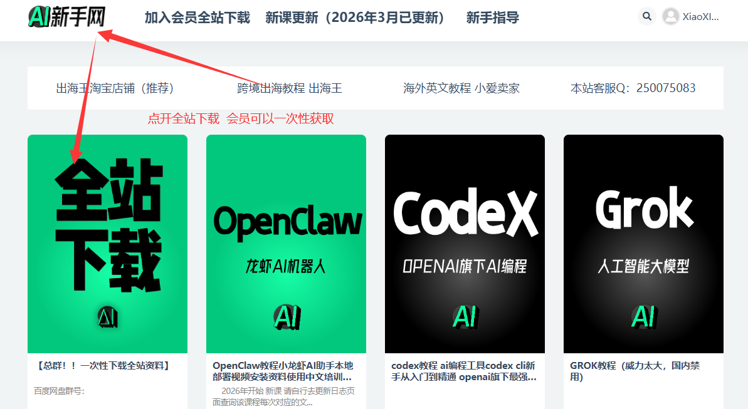Viewport: 748px width, 409px height.
Task: Open 跨境出海教程 出海王 link
Action: pos(290,88)
